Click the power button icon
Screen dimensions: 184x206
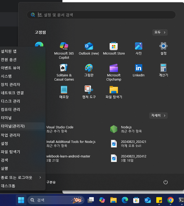pos(166,182)
